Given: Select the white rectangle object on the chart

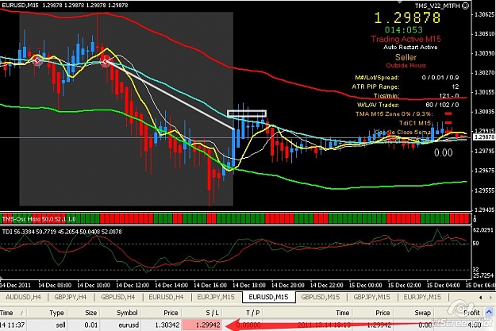Looking at the screenshot, I should 247,114.
